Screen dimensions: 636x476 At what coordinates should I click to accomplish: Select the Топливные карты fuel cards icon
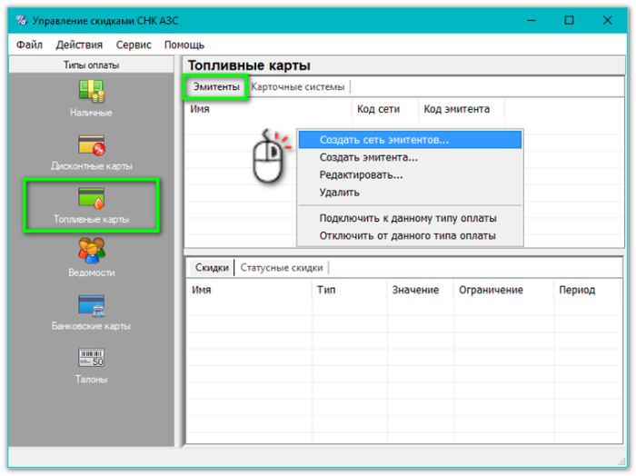pos(91,198)
